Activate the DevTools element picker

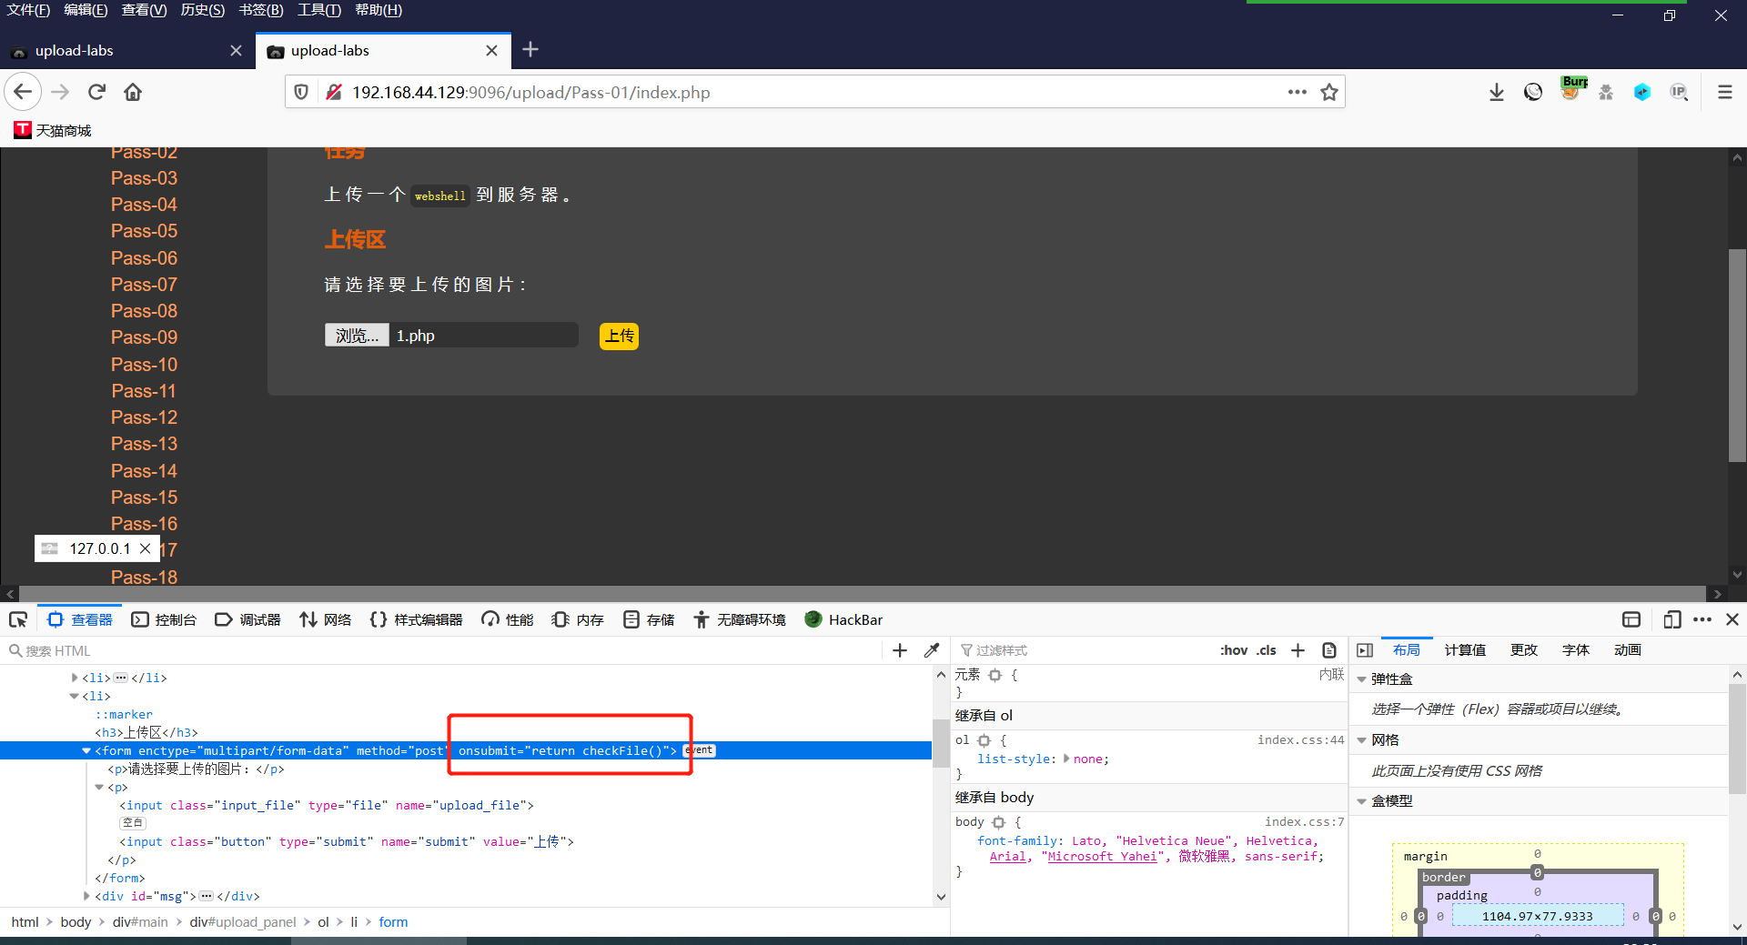(x=18, y=620)
